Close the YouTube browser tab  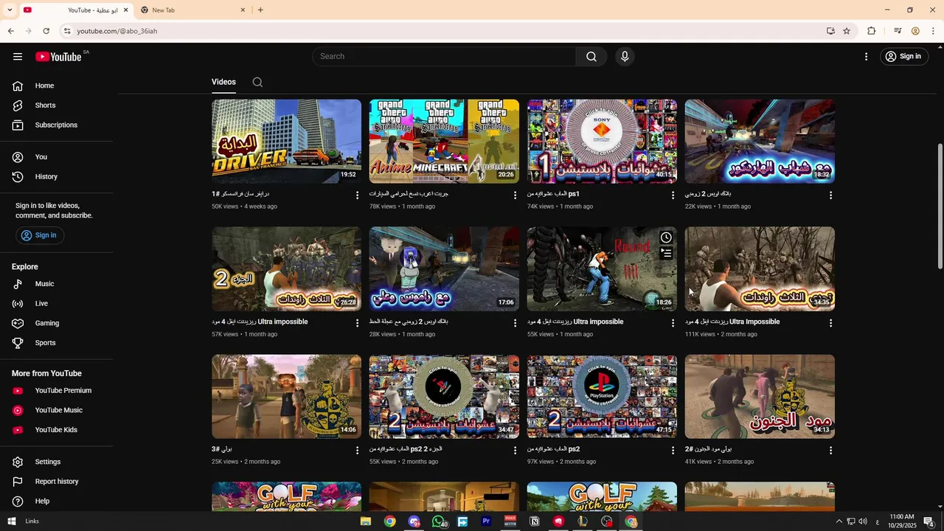click(x=125, y=10)
